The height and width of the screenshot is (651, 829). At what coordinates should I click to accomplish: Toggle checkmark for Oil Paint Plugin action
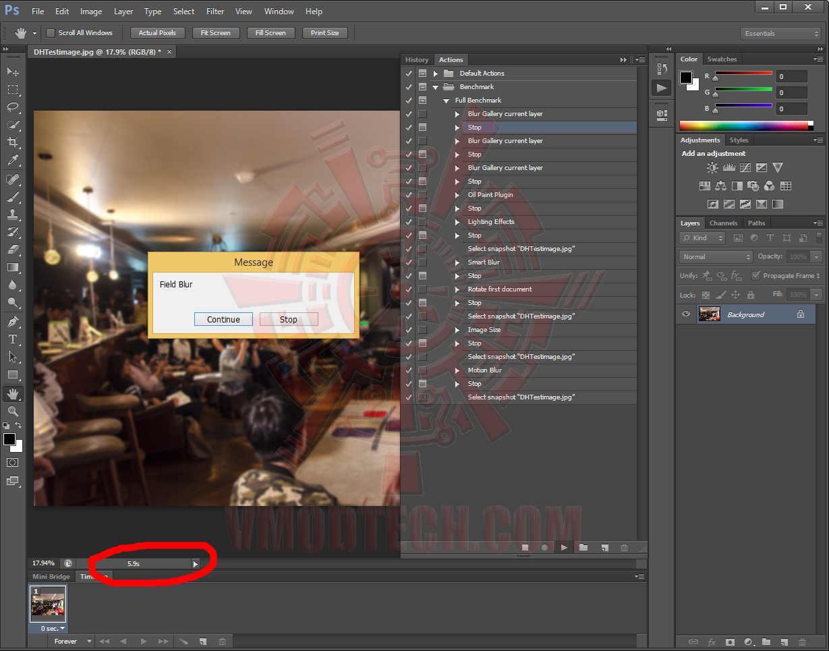pos(409,195)
